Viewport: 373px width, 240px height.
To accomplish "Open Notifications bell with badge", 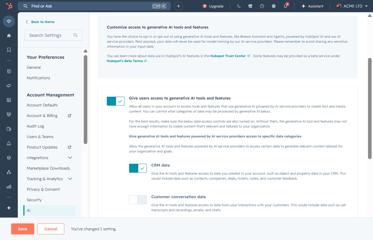I will point(286,6).
